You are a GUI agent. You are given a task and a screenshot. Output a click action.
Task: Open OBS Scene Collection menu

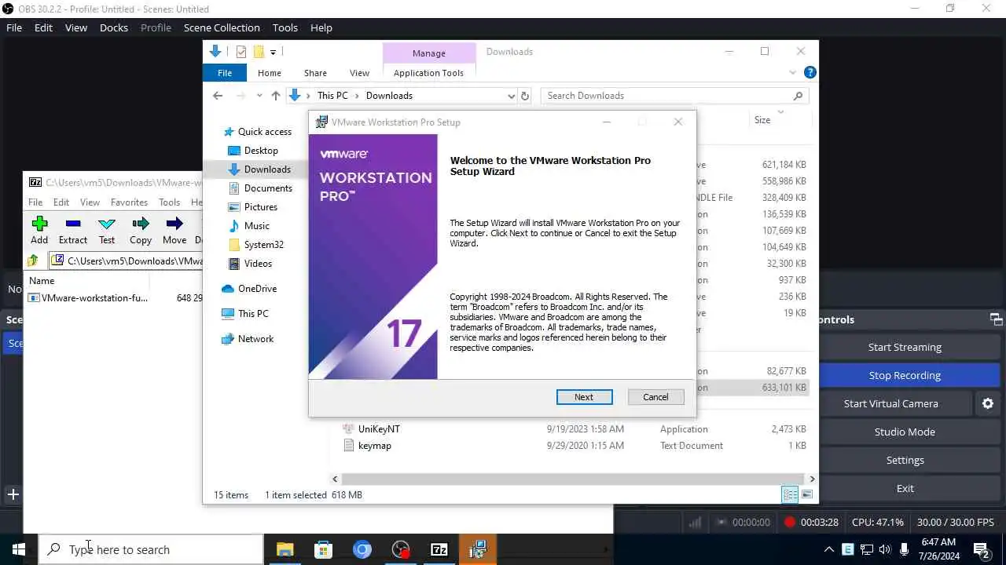pos(222,27)
